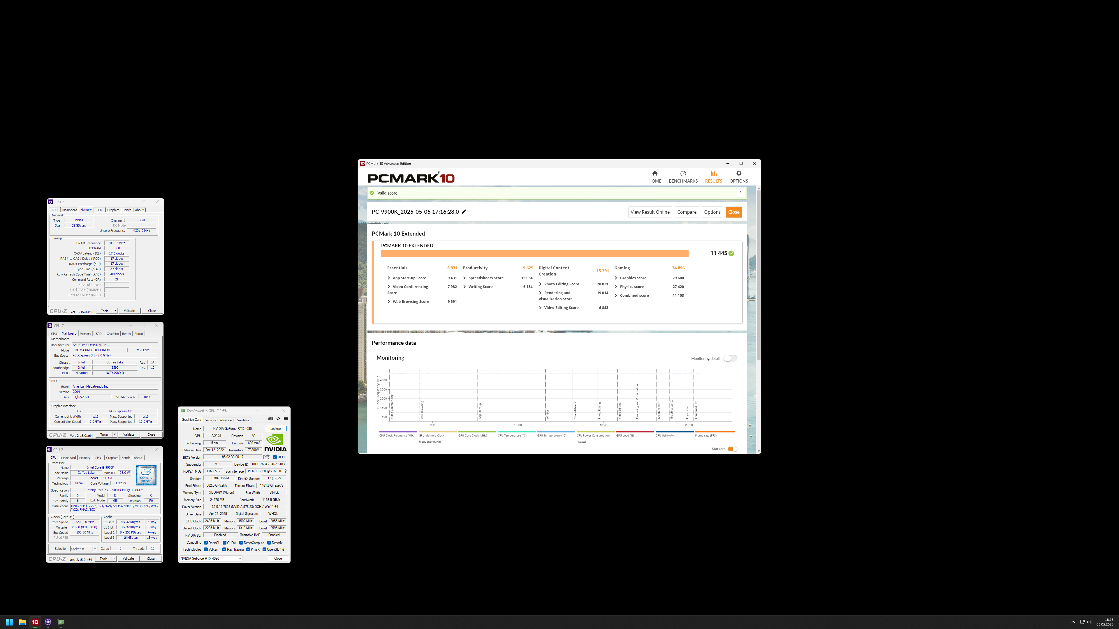Show hidden system tray icons

1073,622
